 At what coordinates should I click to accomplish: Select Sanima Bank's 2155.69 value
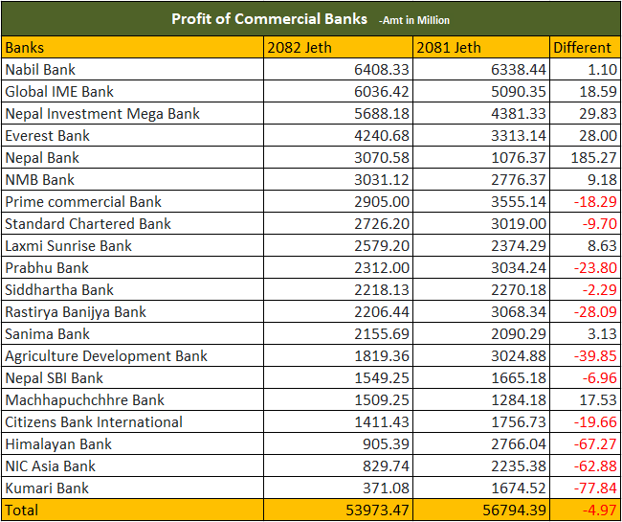point(339,334)
